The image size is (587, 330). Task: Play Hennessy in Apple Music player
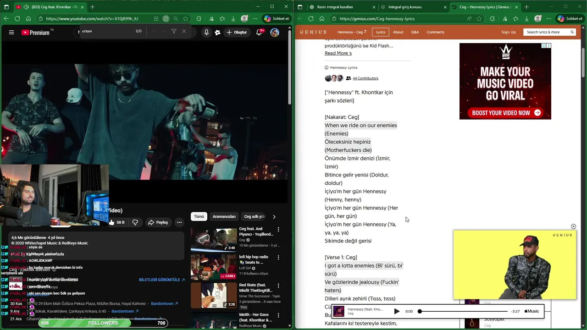397,311
